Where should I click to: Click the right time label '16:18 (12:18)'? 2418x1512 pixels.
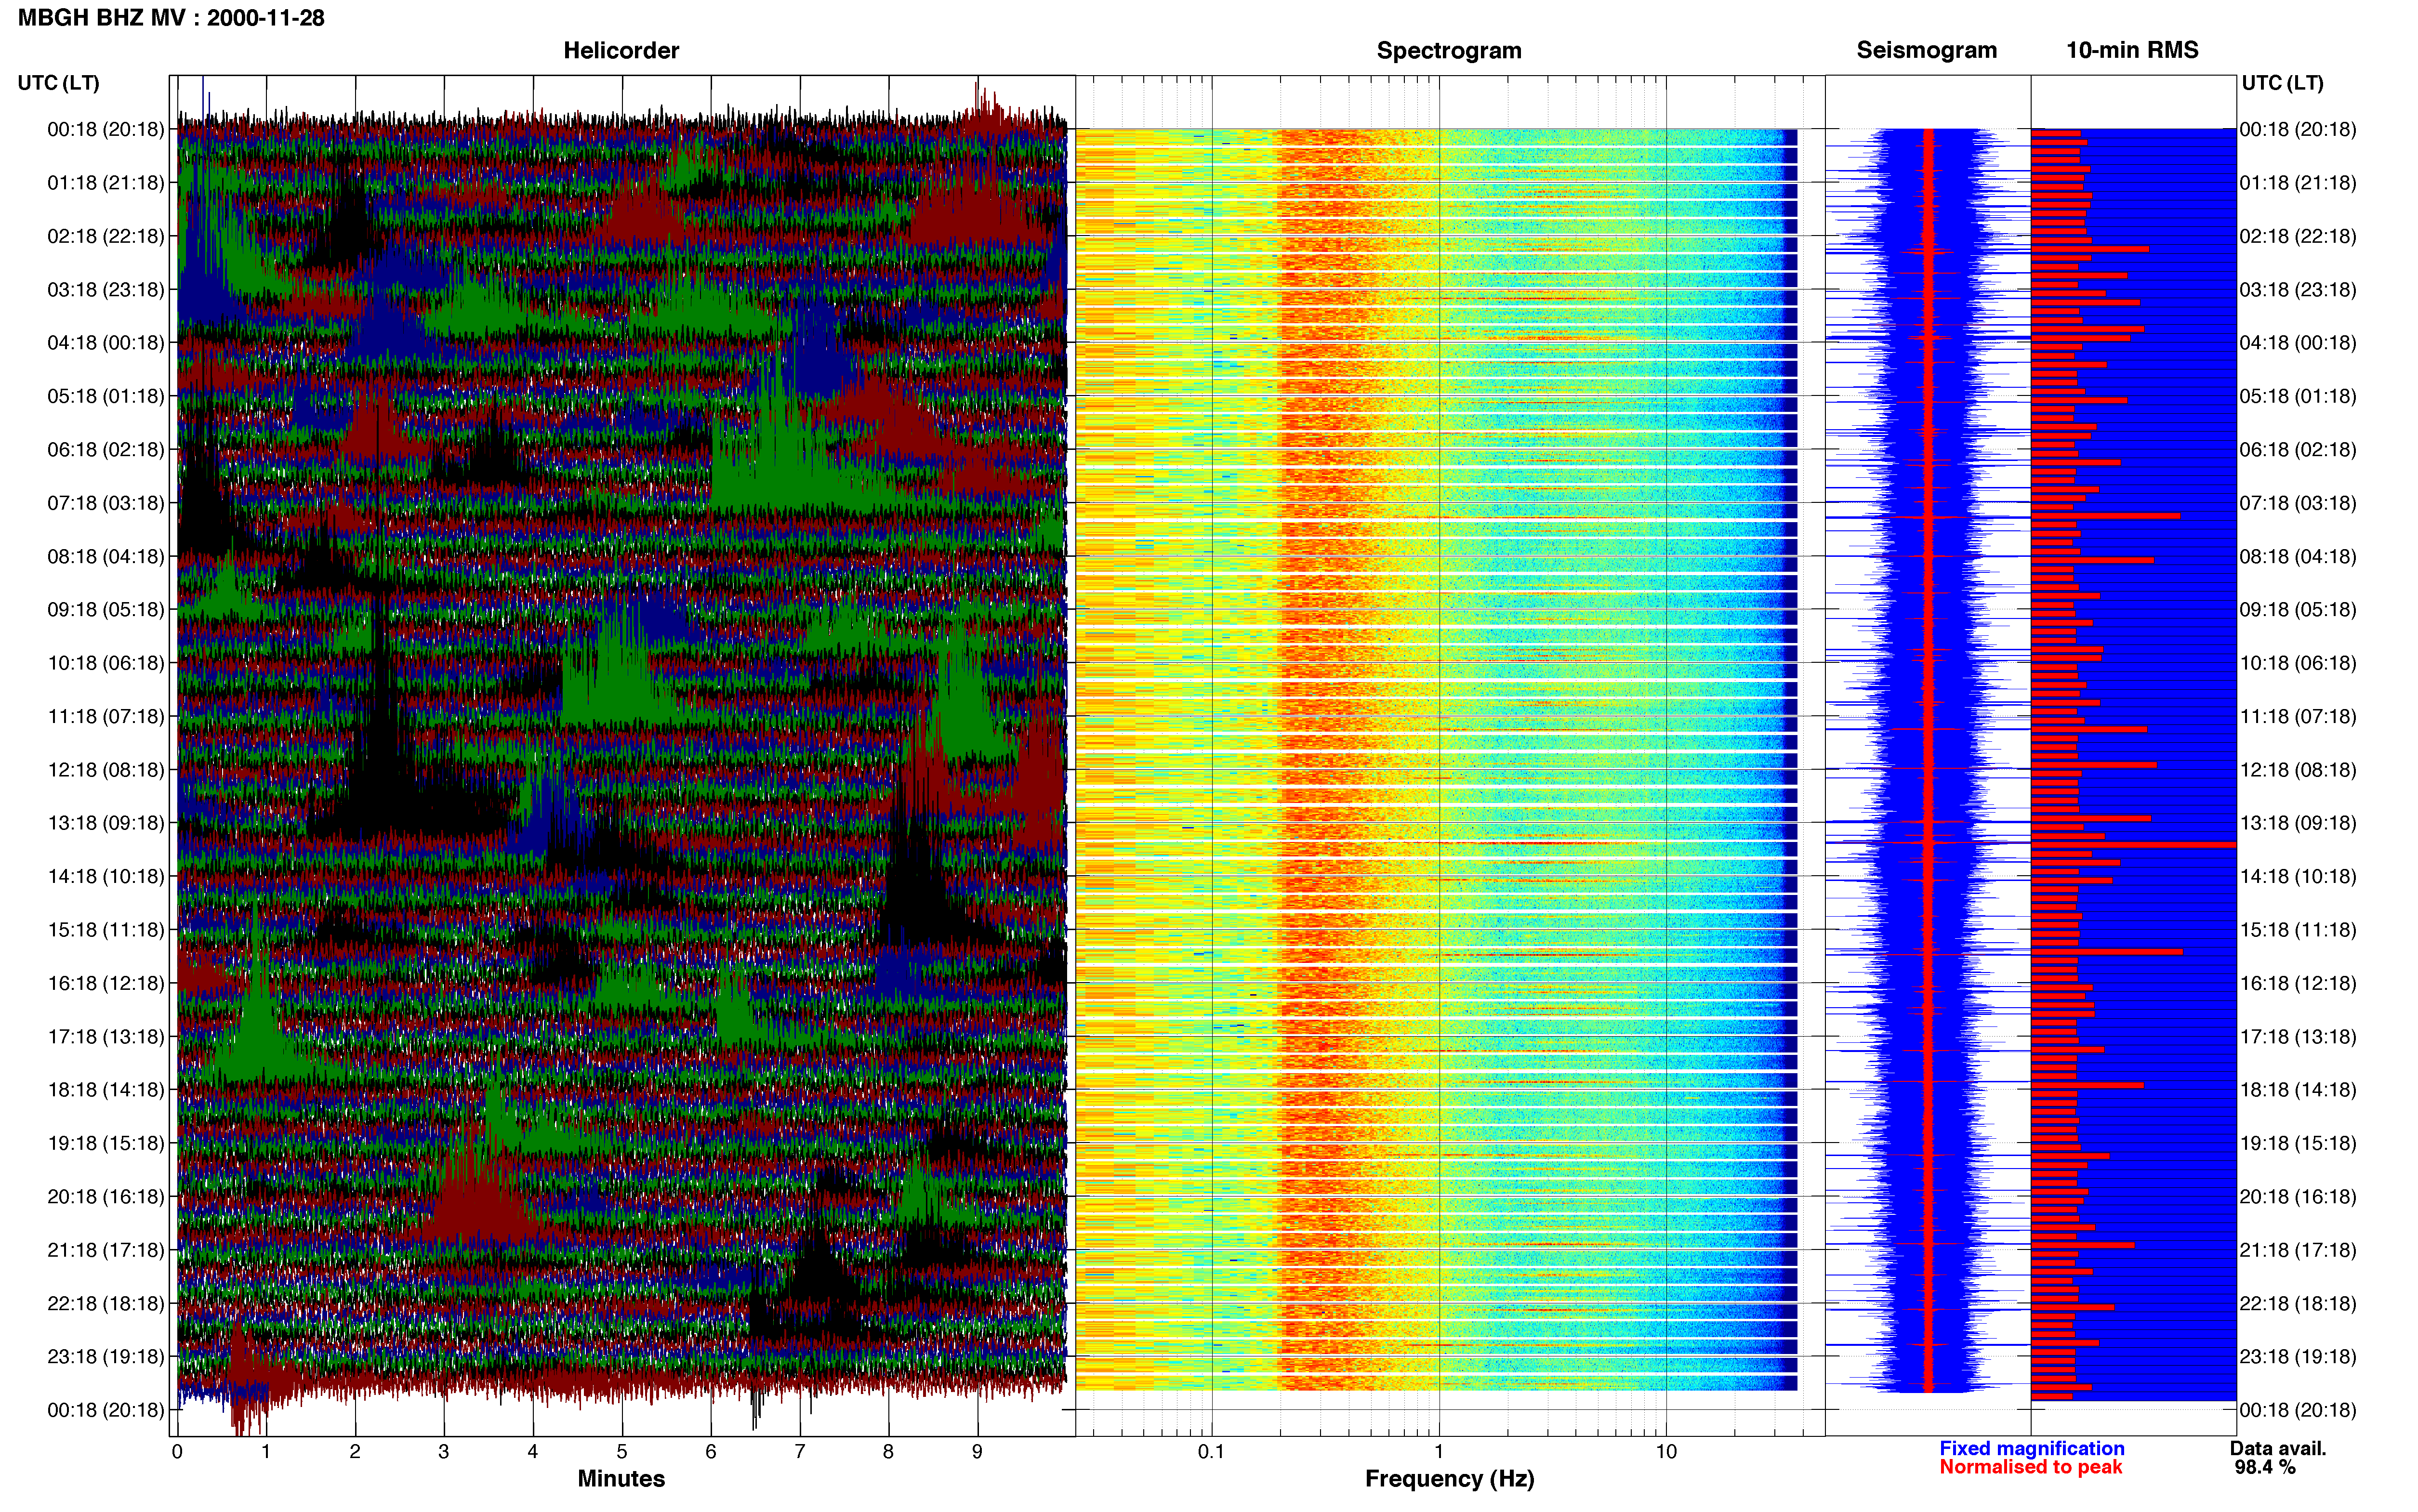click(x=2298, y=983)
